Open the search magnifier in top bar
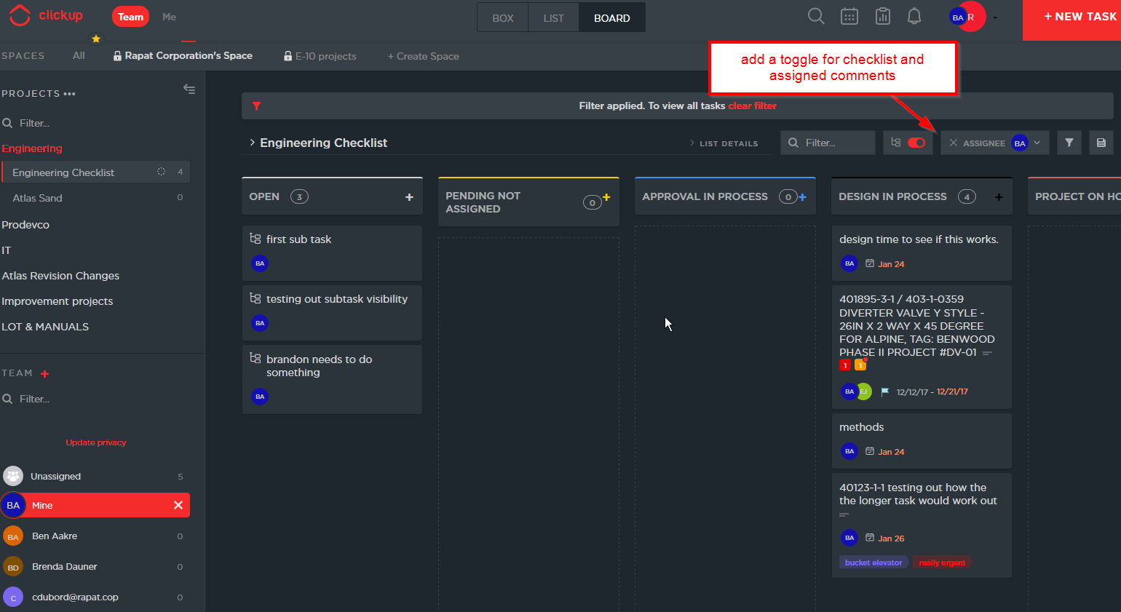The image size is (1121, 612). 816,16
